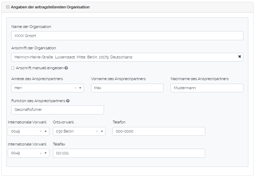The width and height of the screenshot is (255, 177).
Task: Click the Funktion field containing Geschäftsführer
Action: [58, 110]
